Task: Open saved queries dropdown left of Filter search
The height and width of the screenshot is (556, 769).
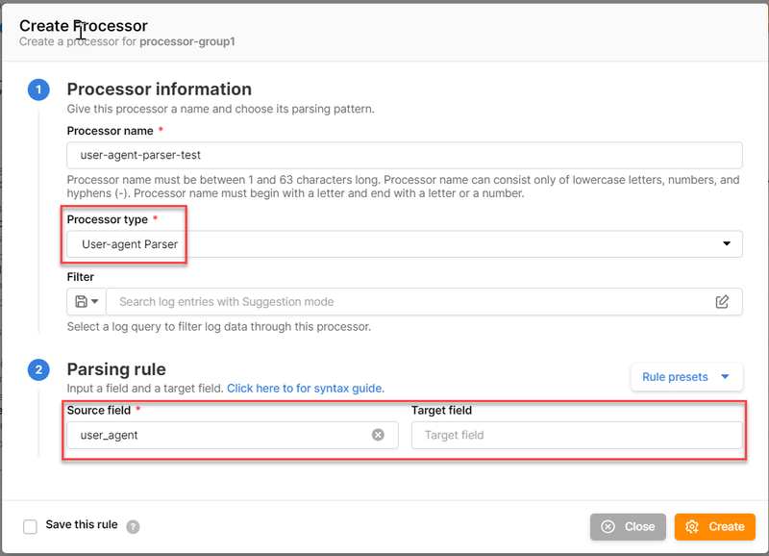Action: [86, 302]
